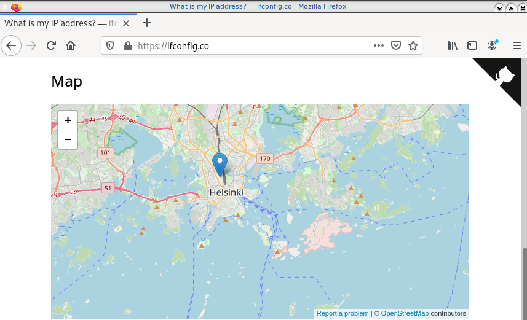The width and height of the screenshot is (527, 320).
Task: Open the Report a problem link
Action: [x=343, y=313]
